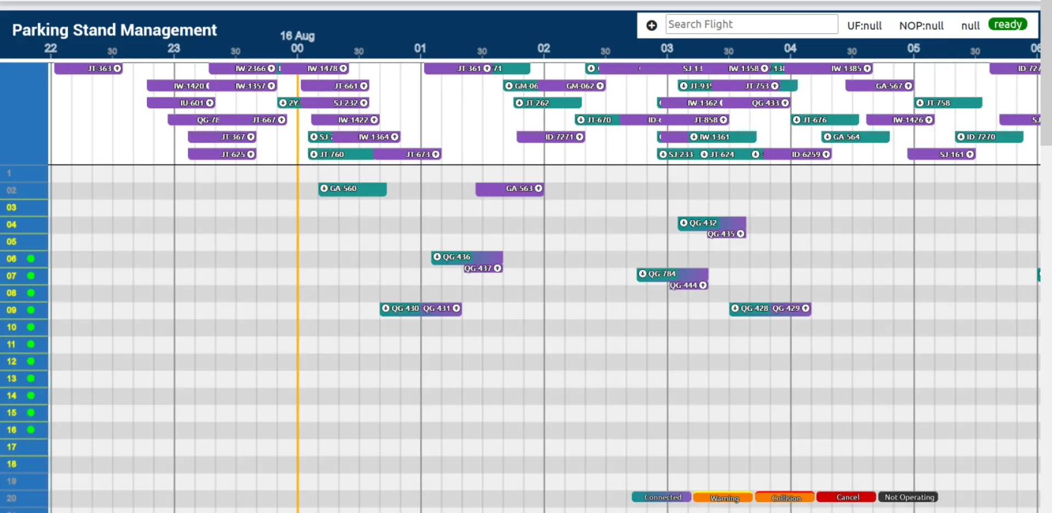Click the orange Warning legend swatch
1052x513 pixels.
click(723, 497)
